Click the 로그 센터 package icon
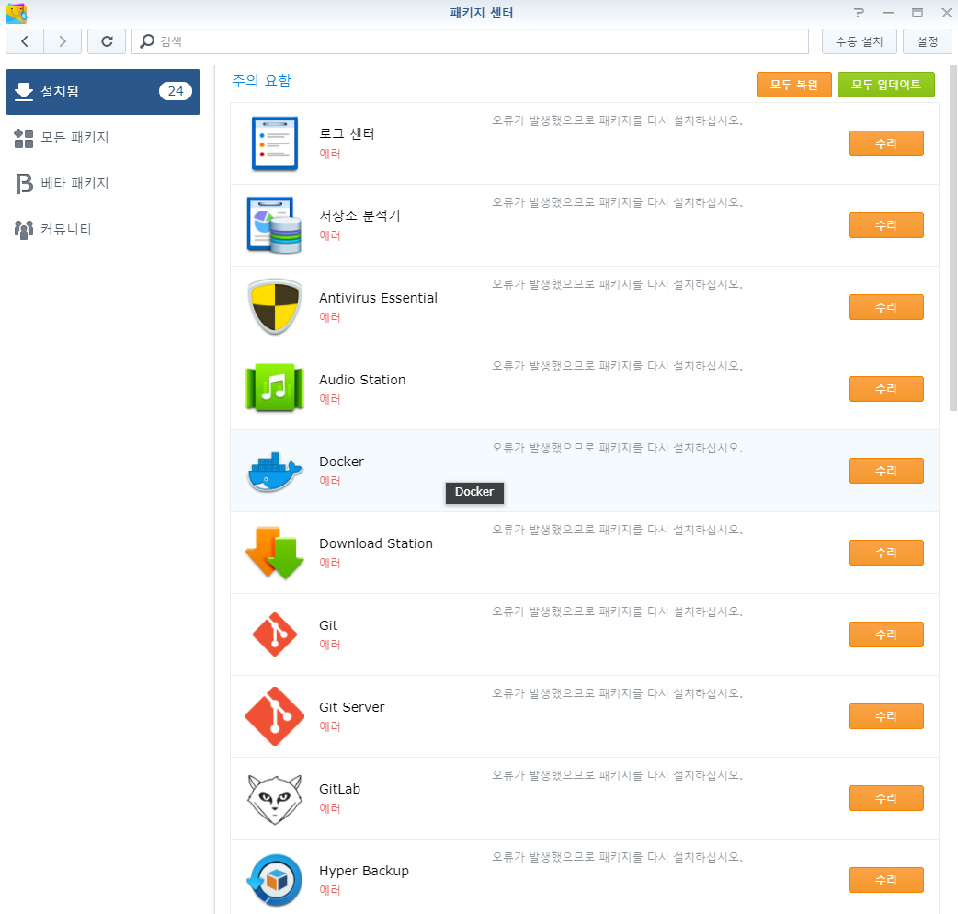The width and height of the screenshot is (958, 914). point(275,143)
